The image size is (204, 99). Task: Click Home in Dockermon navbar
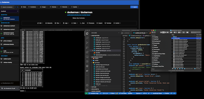click(x=23, y=7)
